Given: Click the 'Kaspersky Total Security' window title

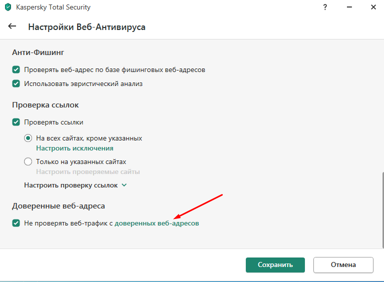Looking at the screenshot, I should pyautogui.click(x=53, y=7).
